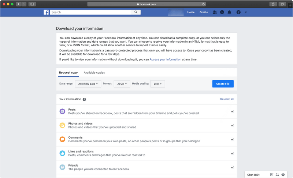
Task: Uncheck the Posts checkbox
Action: 232,111
